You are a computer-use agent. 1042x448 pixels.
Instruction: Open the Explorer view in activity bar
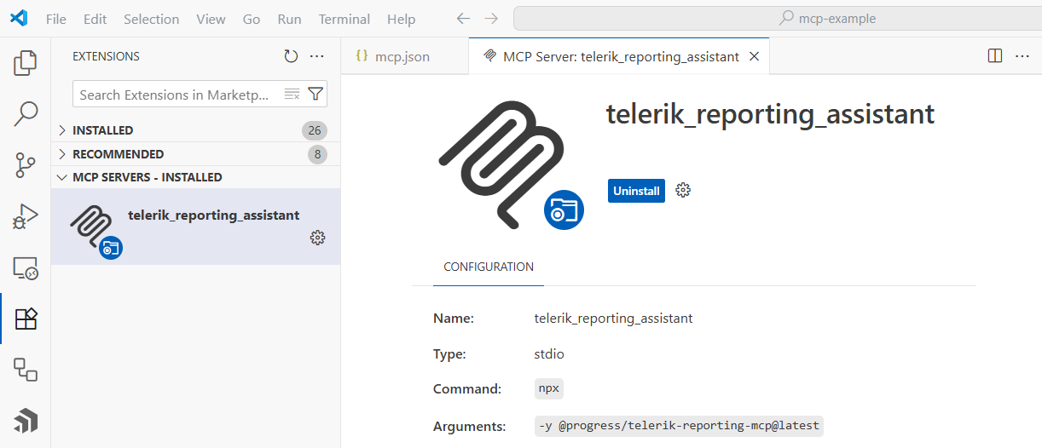click(26, 62)
